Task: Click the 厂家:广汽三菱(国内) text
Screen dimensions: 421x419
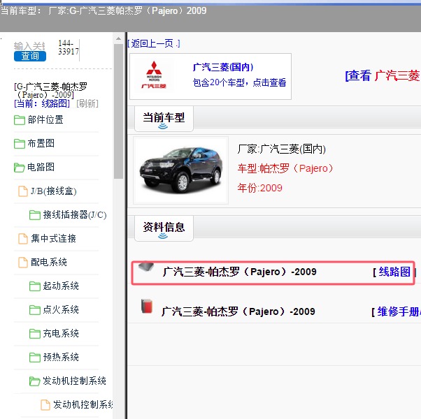Action: pyautogui.click(x=282, y=149)
